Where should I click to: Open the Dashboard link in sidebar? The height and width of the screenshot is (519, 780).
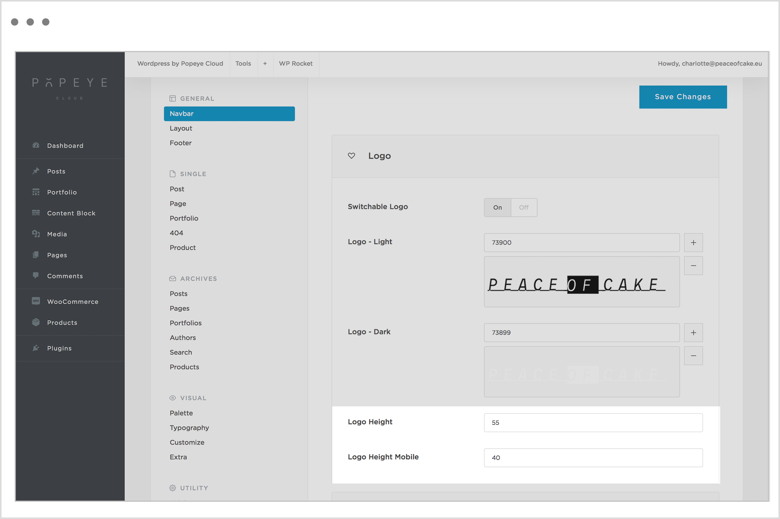65,146
